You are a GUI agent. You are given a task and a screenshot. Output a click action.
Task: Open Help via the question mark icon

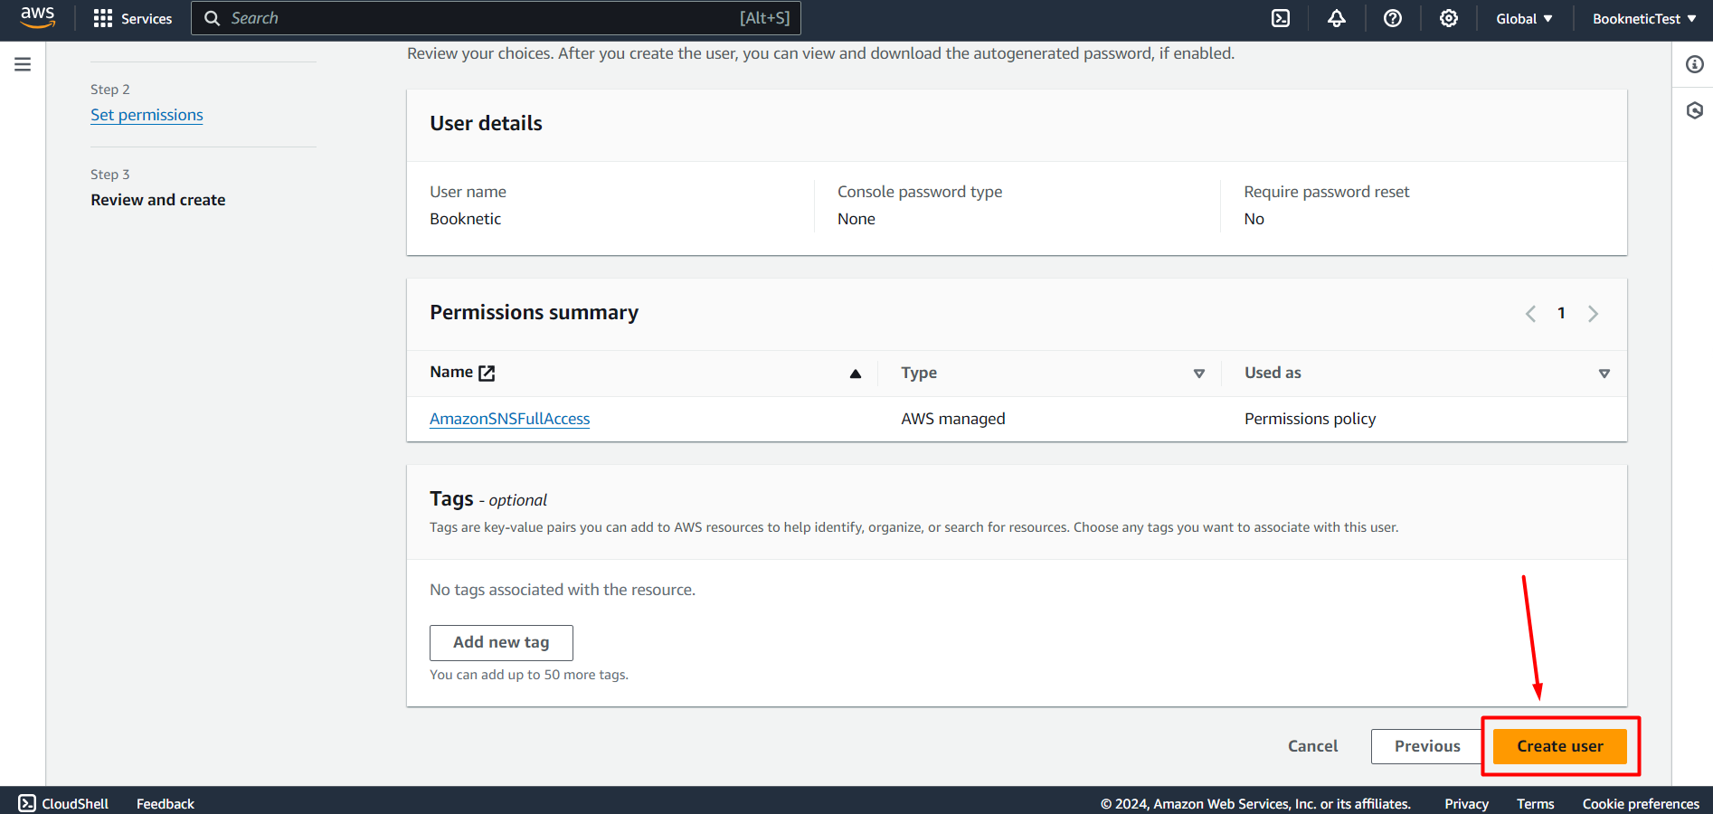pos(1392,18)
